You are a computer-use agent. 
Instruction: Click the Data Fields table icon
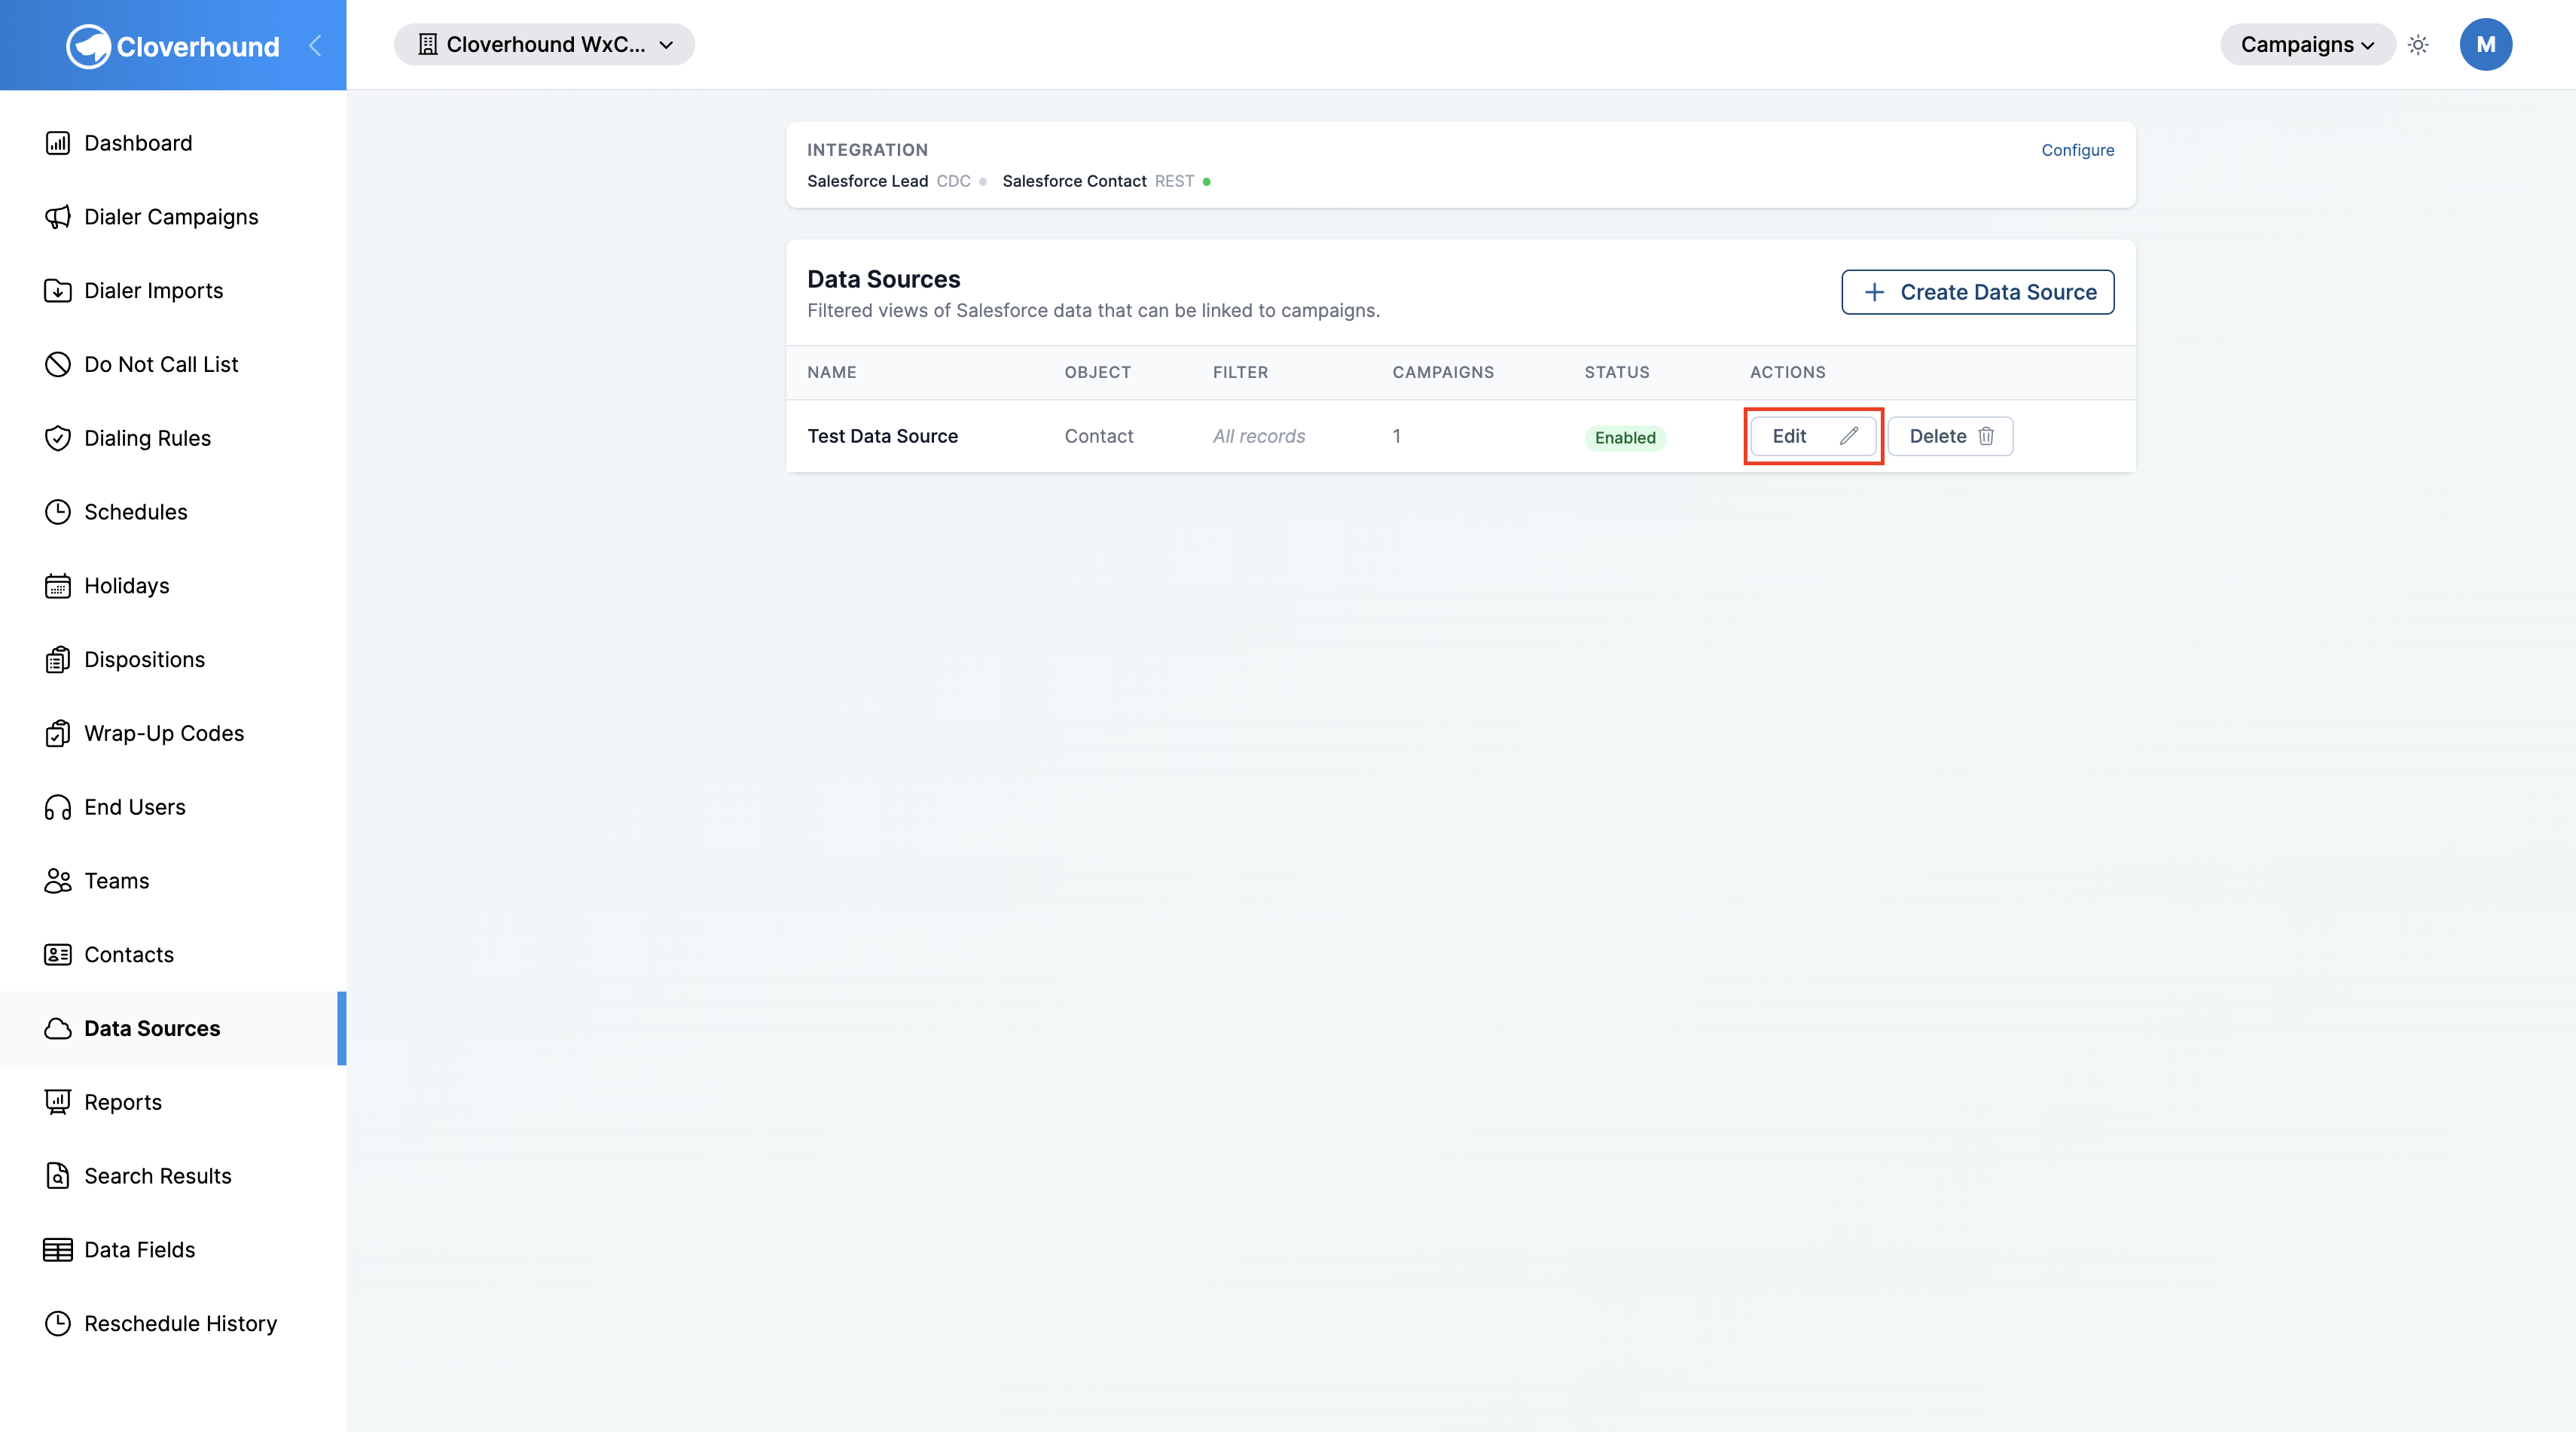(58, 1250)
